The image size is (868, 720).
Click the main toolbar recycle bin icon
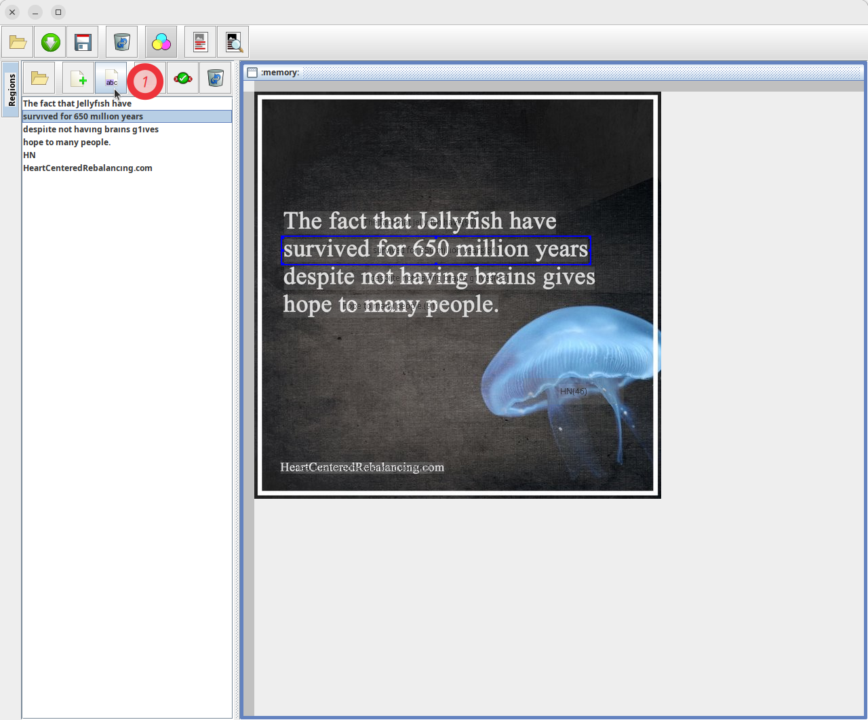pyautogui.click(x=122, y=43)
